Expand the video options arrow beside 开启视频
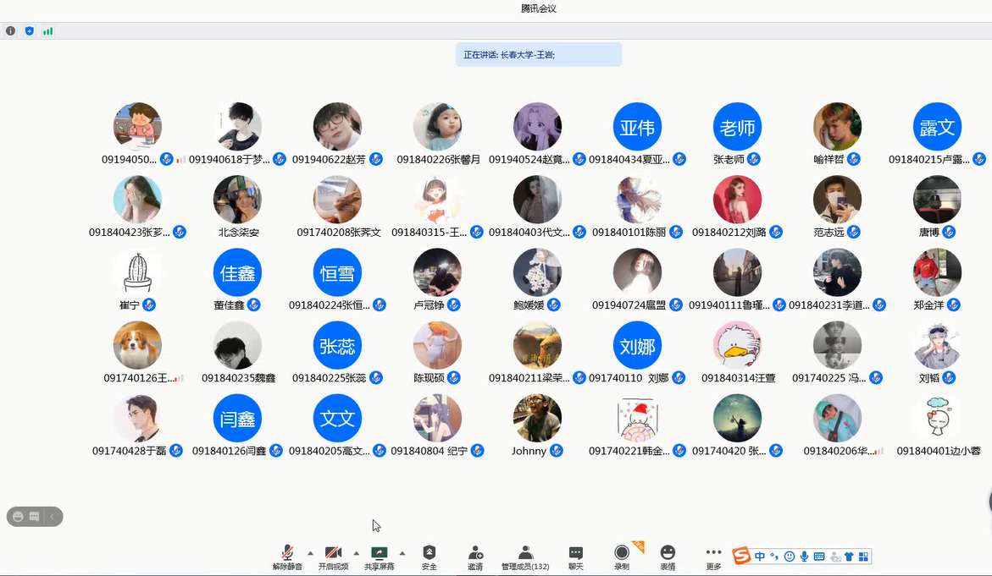992x576 pixels. click(356, 553)
